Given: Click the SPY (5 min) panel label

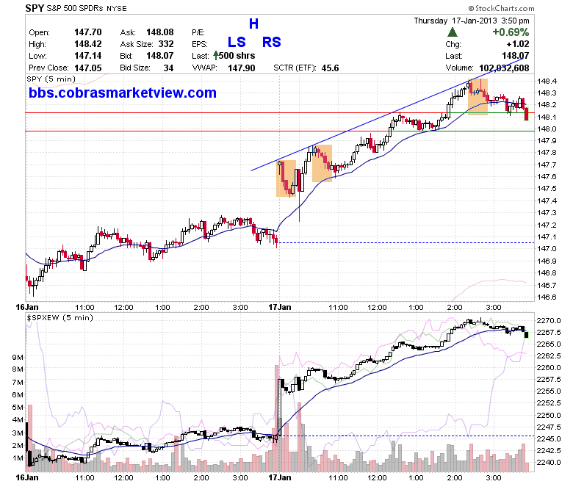Looking at the screenshot, I should click(x=51, y=79).
